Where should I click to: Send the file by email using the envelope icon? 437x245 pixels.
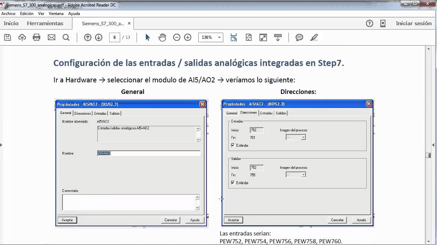click(x=52, y=37)
